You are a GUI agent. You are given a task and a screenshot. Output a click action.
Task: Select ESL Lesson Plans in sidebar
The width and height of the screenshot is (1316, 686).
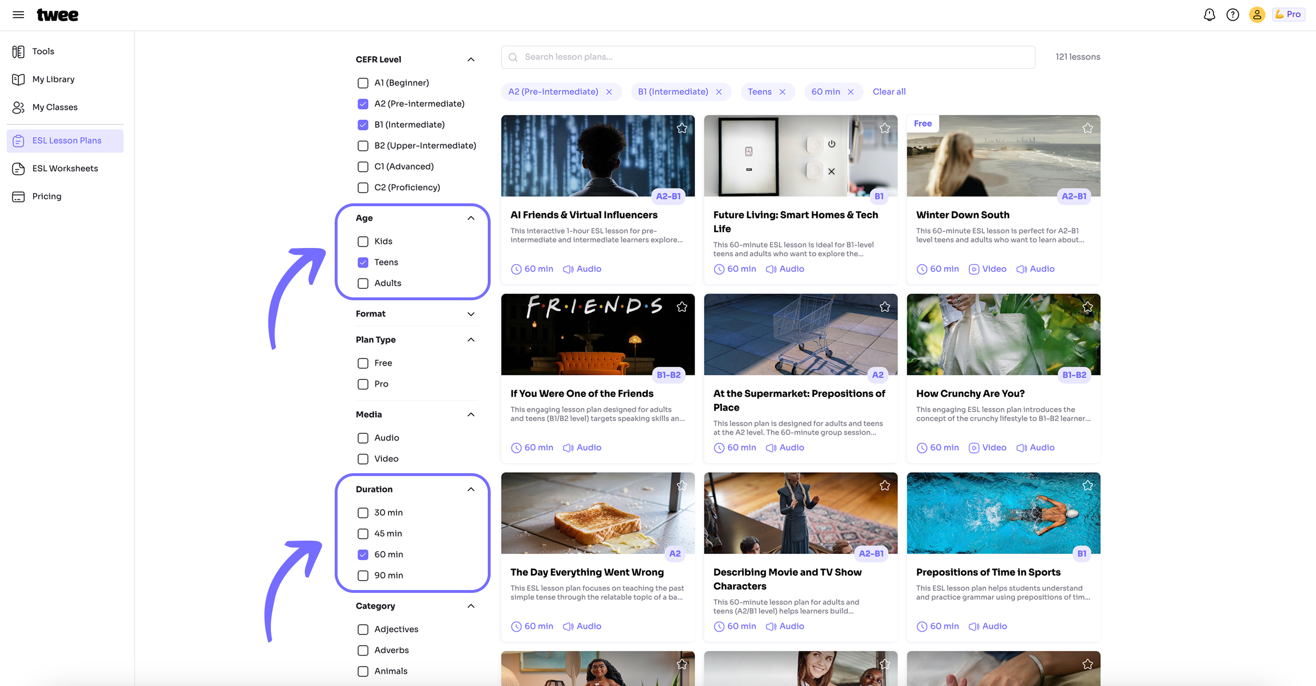point(66,140)
